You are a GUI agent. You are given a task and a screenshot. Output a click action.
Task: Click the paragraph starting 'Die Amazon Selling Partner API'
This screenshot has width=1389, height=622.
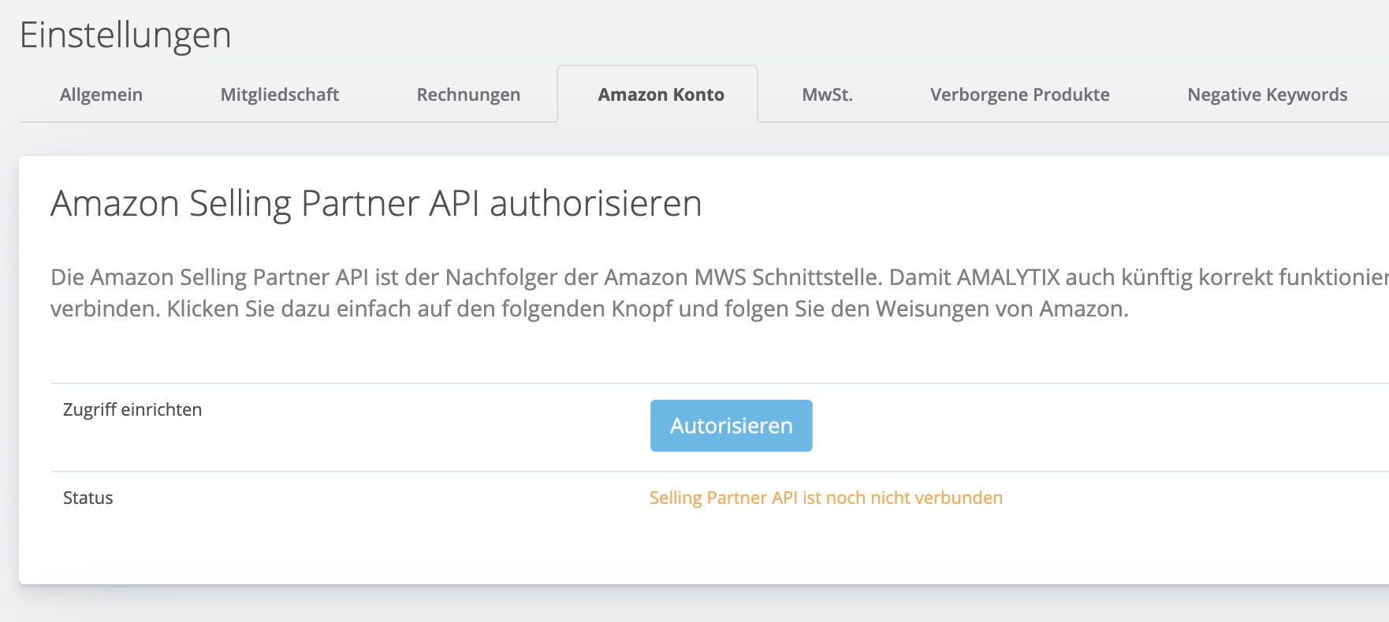719,293
